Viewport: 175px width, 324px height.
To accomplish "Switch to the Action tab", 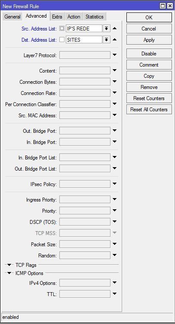I will point(74,16).
